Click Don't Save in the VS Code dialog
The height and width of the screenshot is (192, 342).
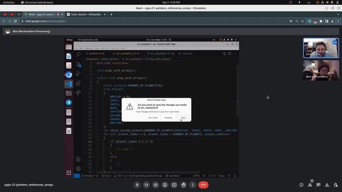pyautogui.click(x=153, y=117)
